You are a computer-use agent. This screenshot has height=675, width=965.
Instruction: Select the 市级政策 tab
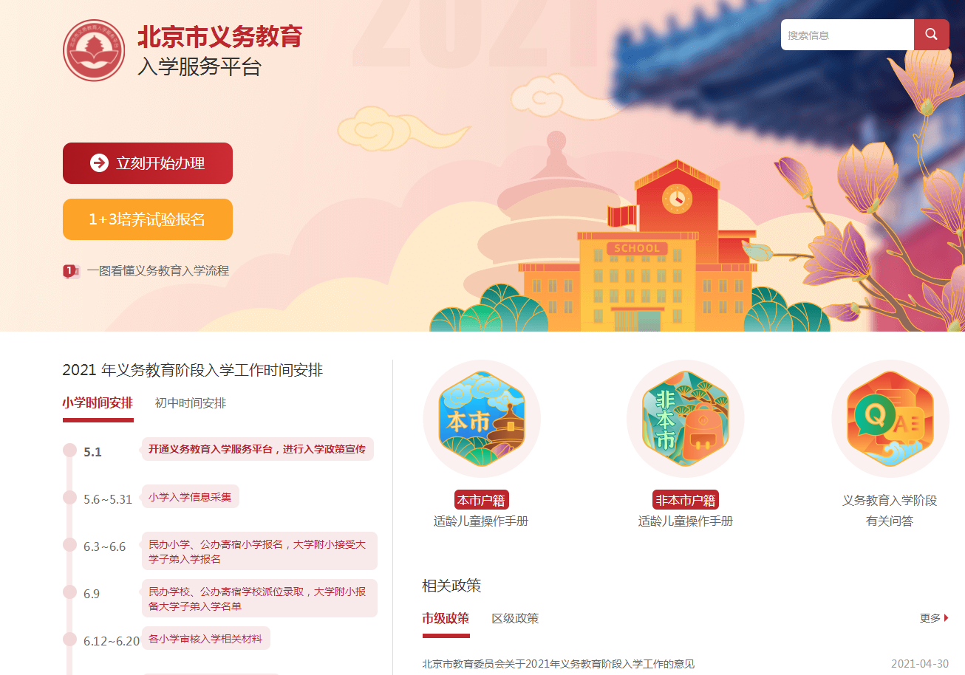click(x=446, y=618)
